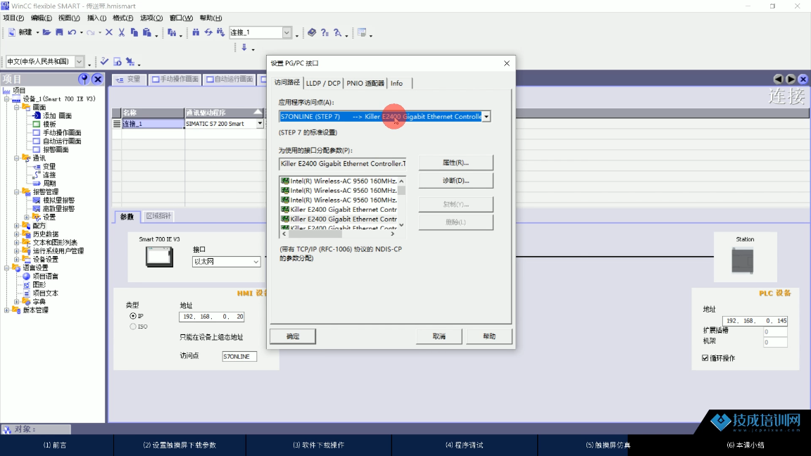Click 取消 to cancel the dialog
The height and width of the screenshot is (456, 811).
439,336
